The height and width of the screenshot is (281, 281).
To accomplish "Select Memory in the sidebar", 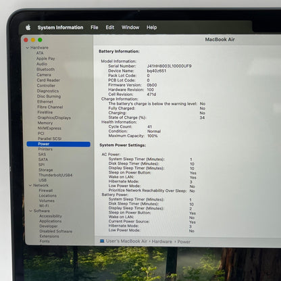I will point(45,123).
